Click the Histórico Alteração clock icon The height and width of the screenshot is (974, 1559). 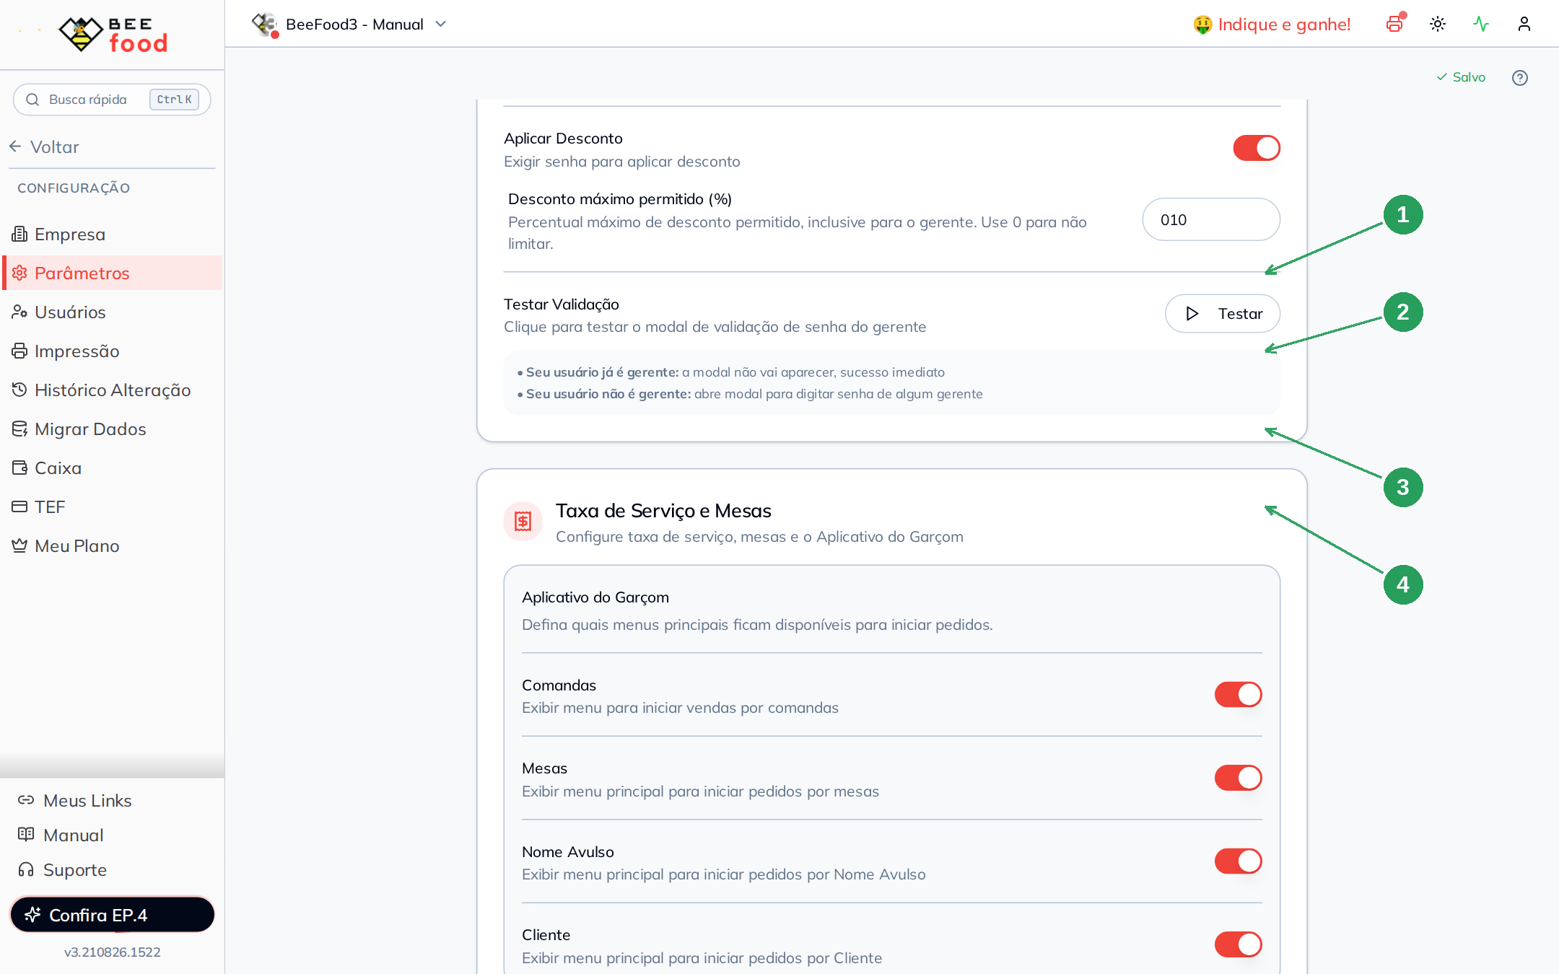point(19,390)
